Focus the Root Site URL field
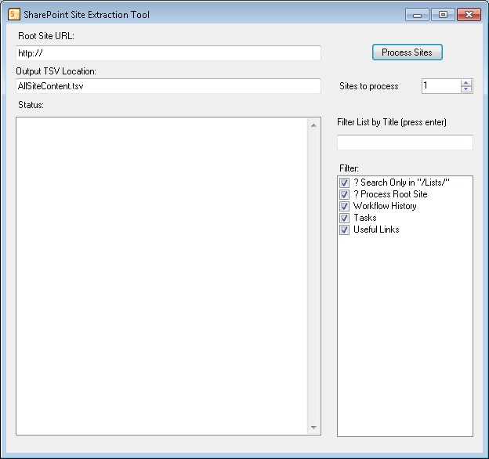489x459 pixels. click(168, 53)
